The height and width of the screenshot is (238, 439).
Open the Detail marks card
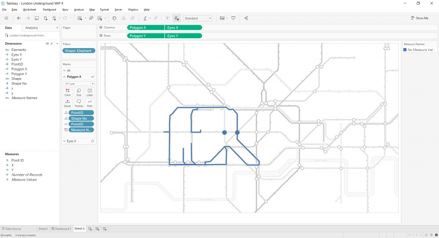click(67, 103)
